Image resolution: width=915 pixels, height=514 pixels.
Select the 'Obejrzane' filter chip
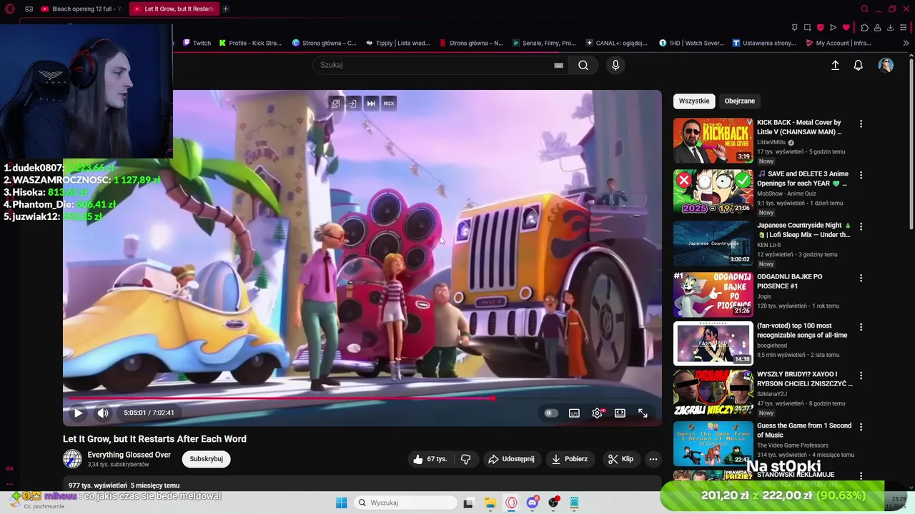click(x=739, y=101)
